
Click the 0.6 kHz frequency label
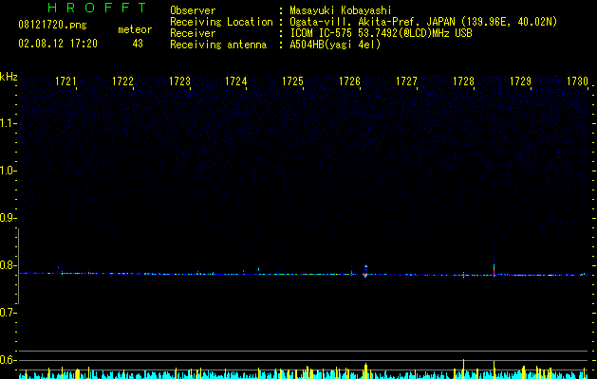pos(8,360)
